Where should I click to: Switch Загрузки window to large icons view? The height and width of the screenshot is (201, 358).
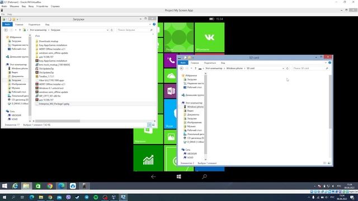coord(153,125)
